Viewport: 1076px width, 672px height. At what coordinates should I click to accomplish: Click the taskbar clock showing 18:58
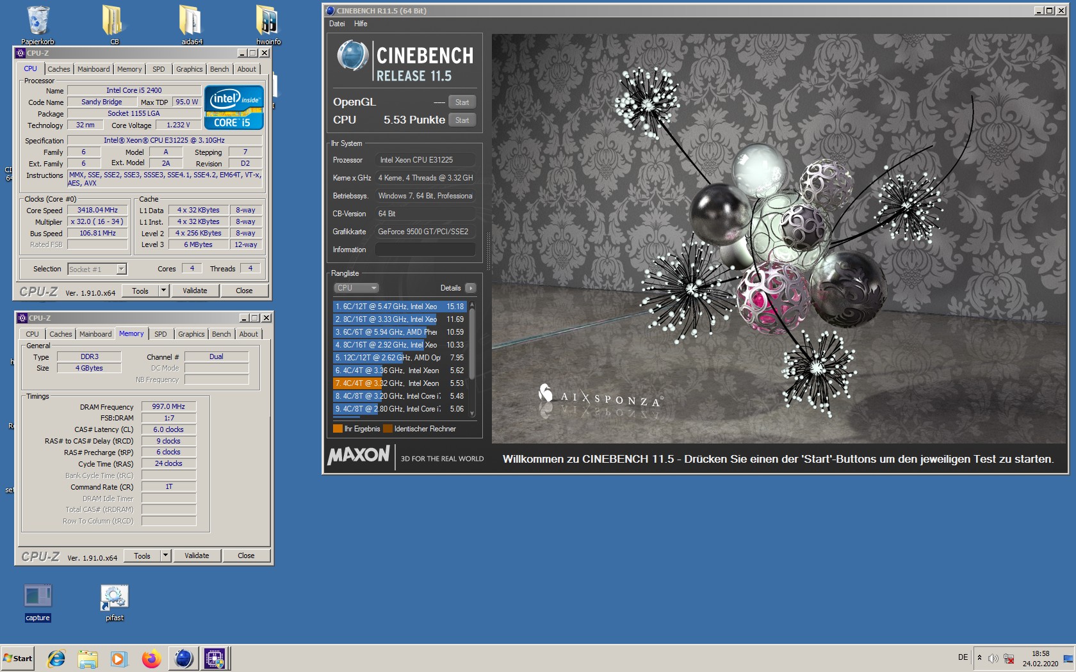1040,659
